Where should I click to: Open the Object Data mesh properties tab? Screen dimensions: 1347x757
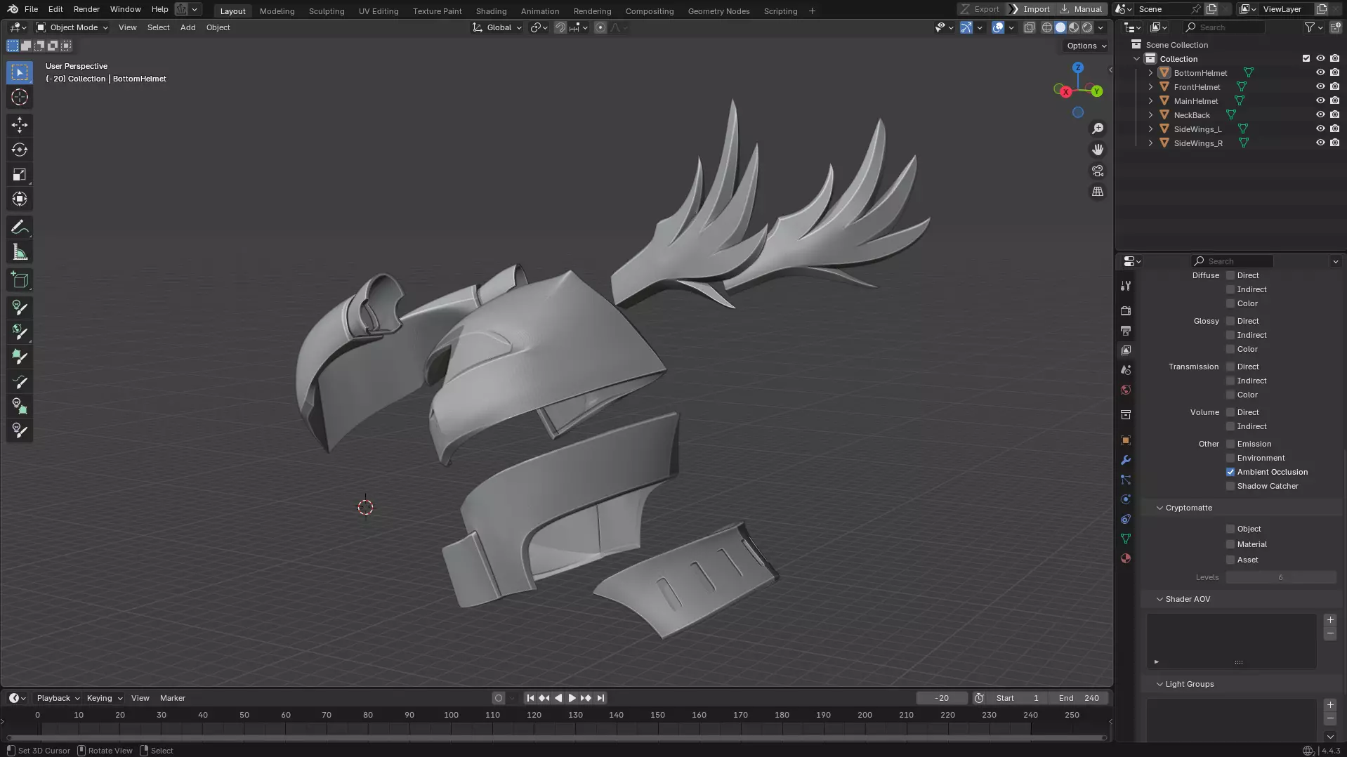click(1126, 539)
